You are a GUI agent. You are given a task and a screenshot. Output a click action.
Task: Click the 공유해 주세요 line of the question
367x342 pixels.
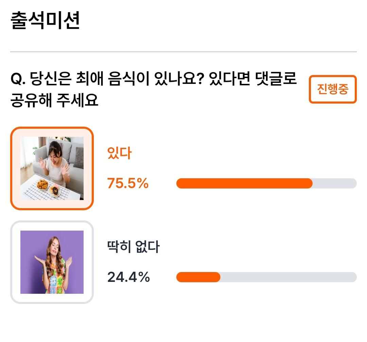pos(54,100)
